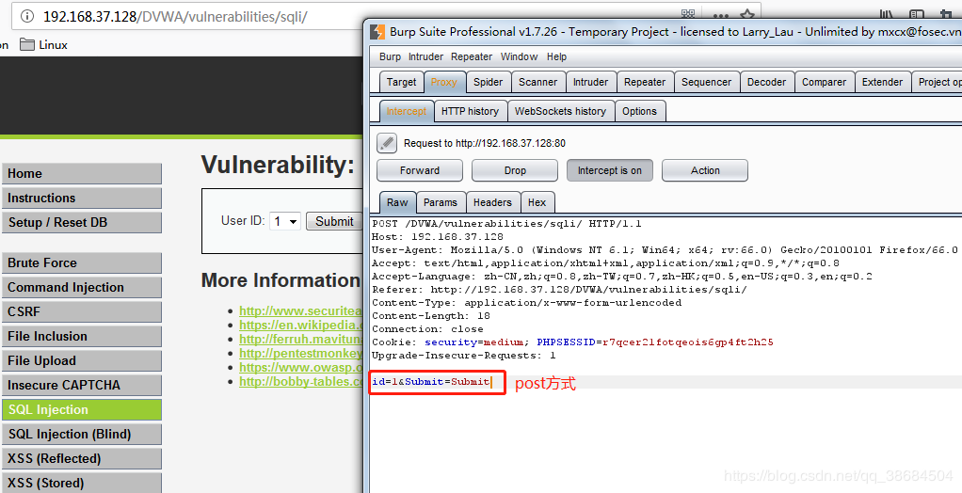Follow the securiteam link under More Information

tap(300, 310)
